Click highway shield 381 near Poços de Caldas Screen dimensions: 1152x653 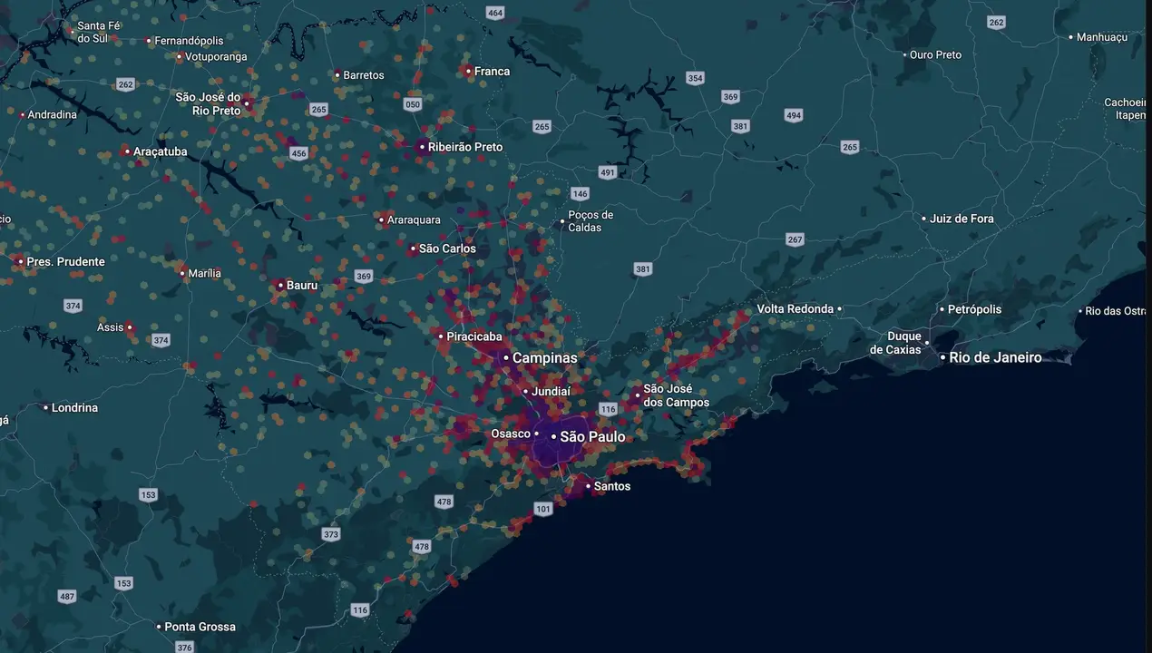[643, 269]
